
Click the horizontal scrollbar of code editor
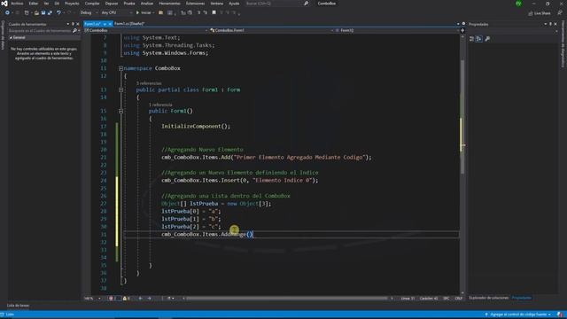pos(287,299)
